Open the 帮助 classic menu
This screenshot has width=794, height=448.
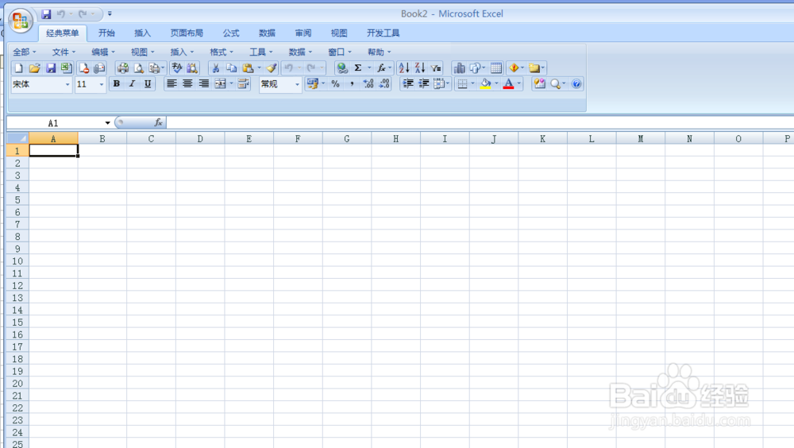click(379, 52)
